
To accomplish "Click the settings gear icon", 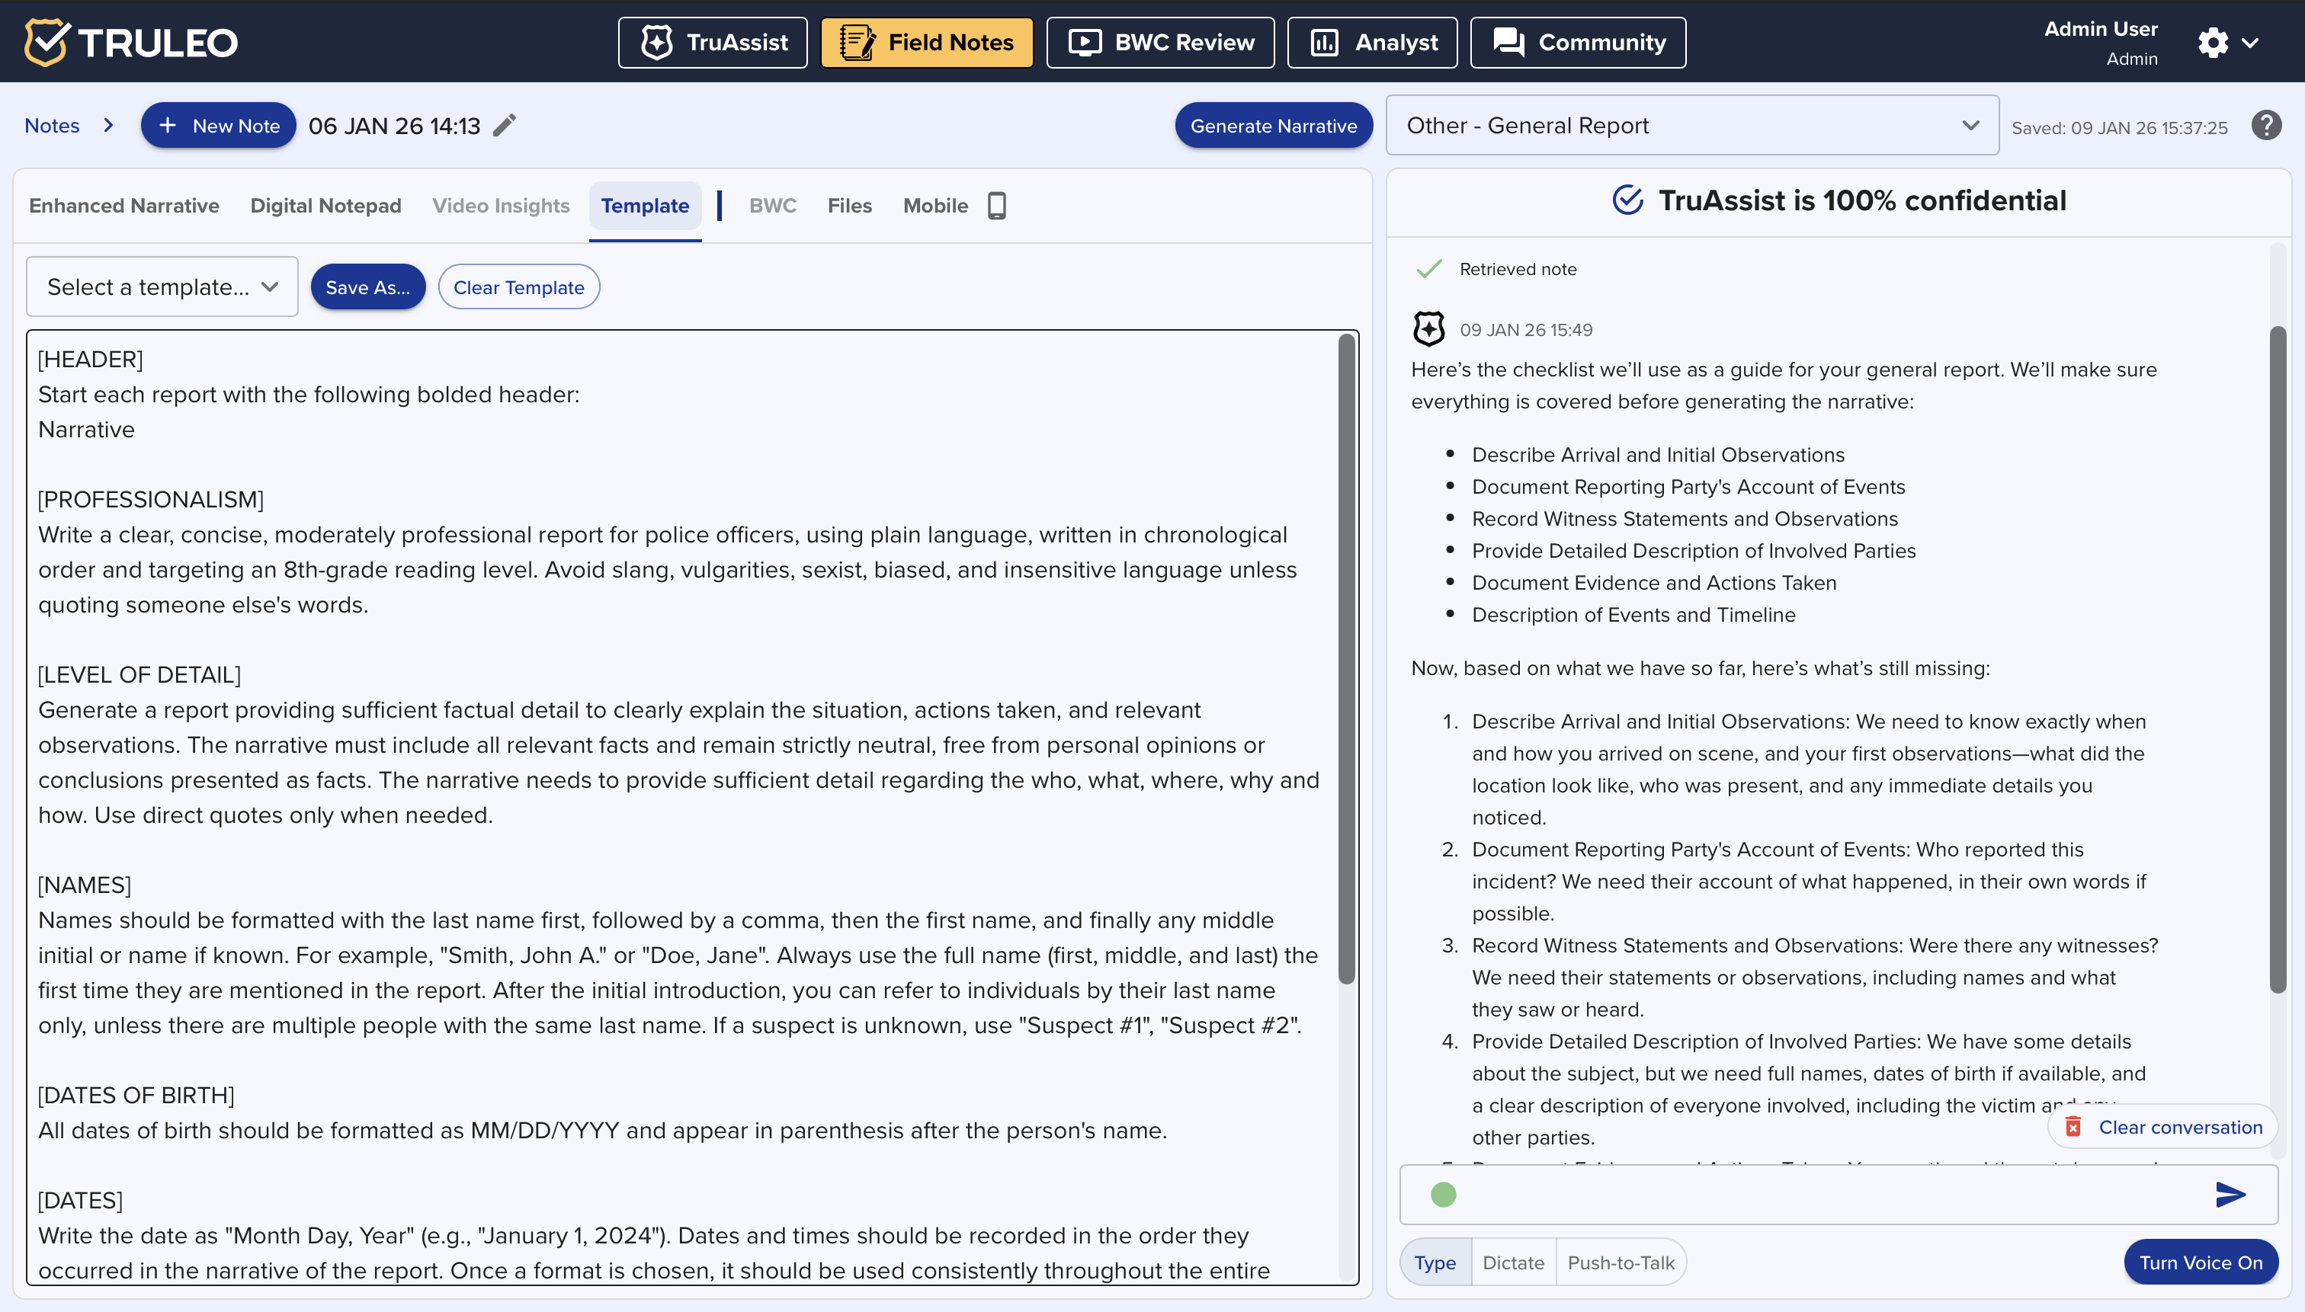I will [2212, 43].
